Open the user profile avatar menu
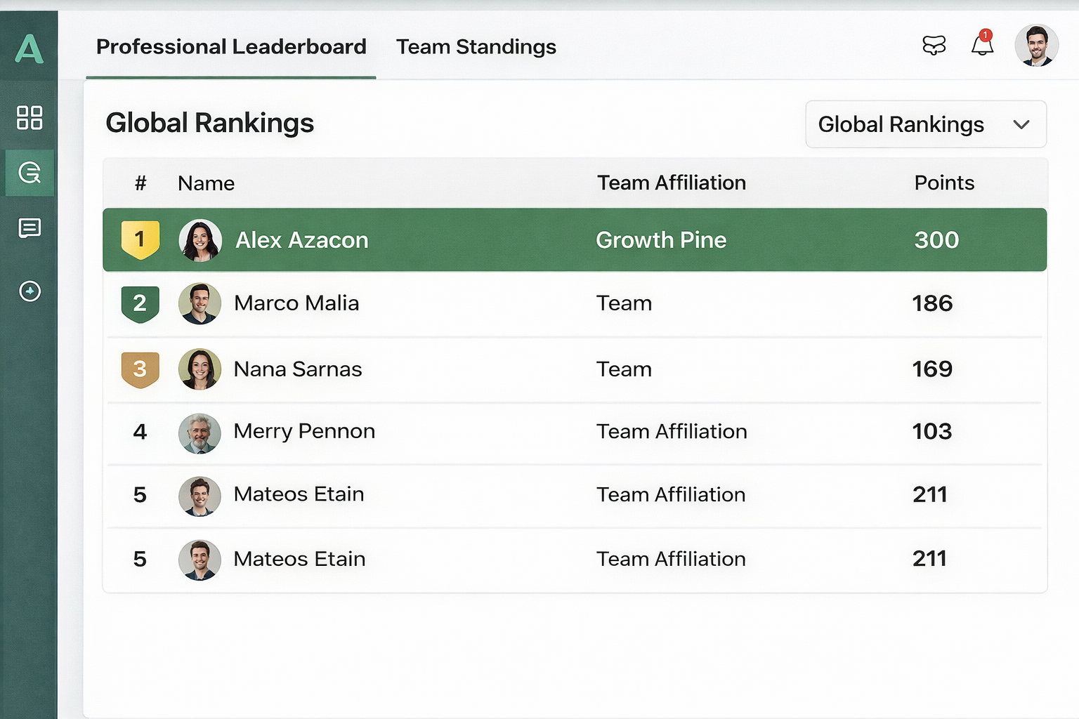The width and height of the screenshot is (1079, 719). 1036,46
